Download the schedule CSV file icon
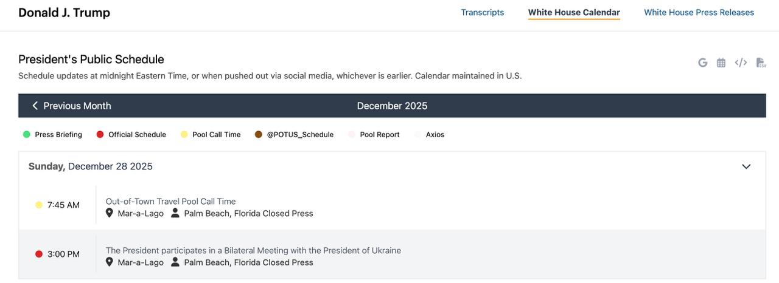 coord(760,63)
